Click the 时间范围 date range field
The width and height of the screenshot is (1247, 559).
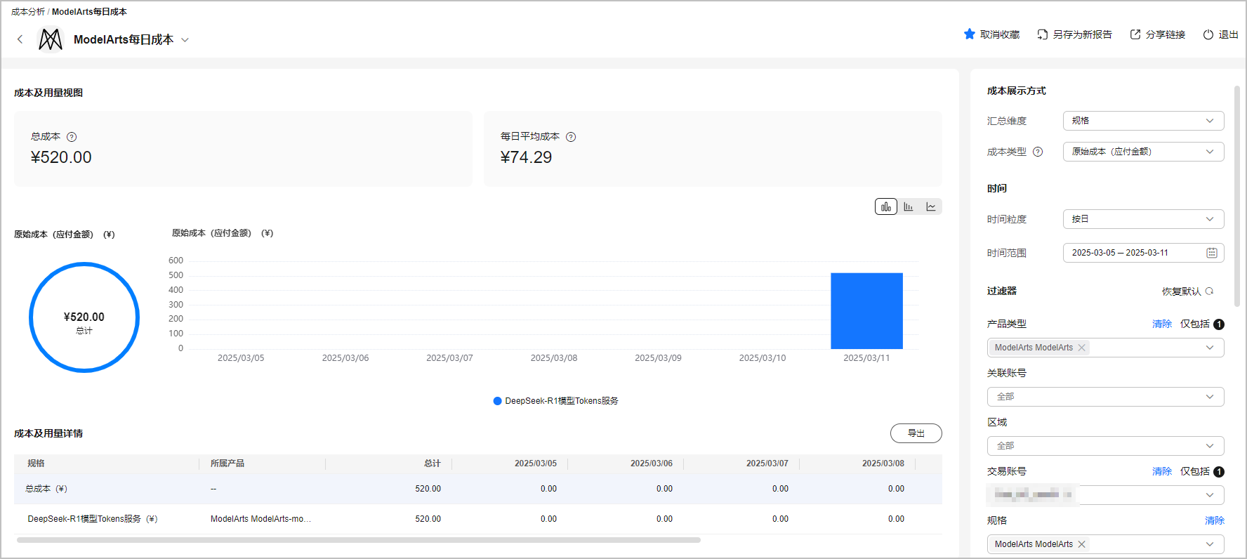coord(1143,253)
